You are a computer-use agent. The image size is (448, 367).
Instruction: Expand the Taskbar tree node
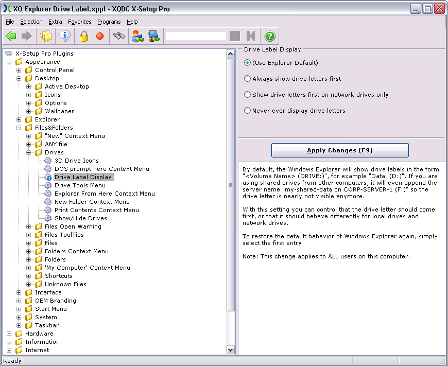coord(19,325)
